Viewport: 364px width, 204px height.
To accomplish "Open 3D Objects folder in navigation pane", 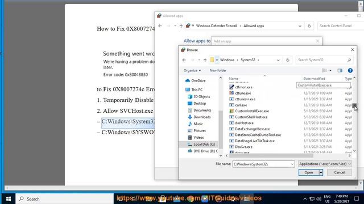I will click(199, 96).
